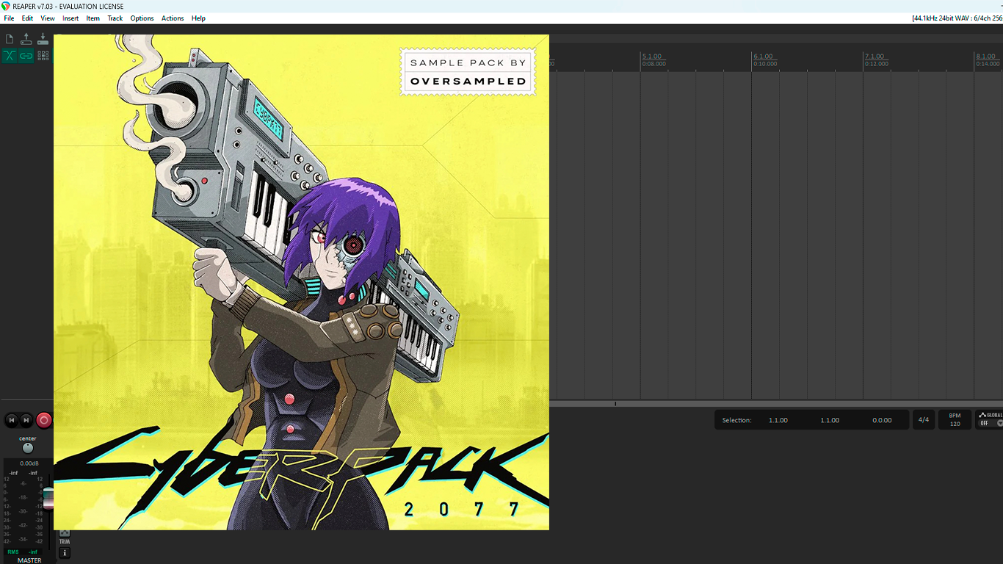Click the Cyberpack 2077 cover image
1003x564 pixels.
click(301, 282)
